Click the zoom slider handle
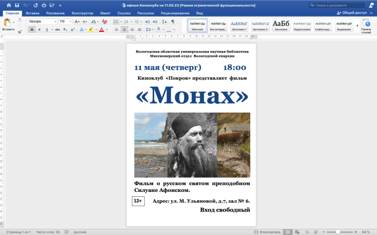The height and width of the screenshot is (235, 377). [x=338, y=232]
